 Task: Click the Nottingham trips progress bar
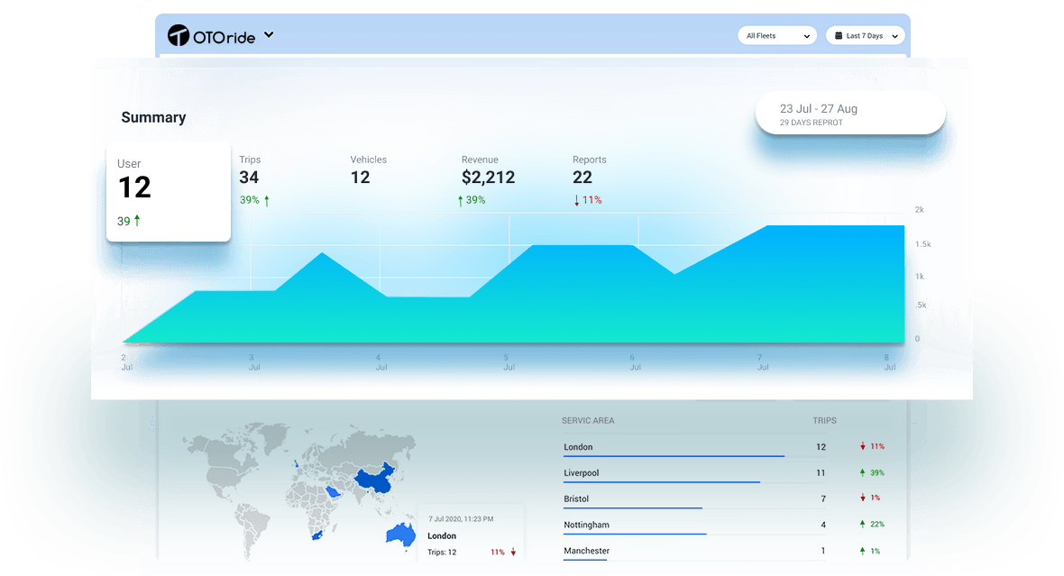[x=634, y=534]
